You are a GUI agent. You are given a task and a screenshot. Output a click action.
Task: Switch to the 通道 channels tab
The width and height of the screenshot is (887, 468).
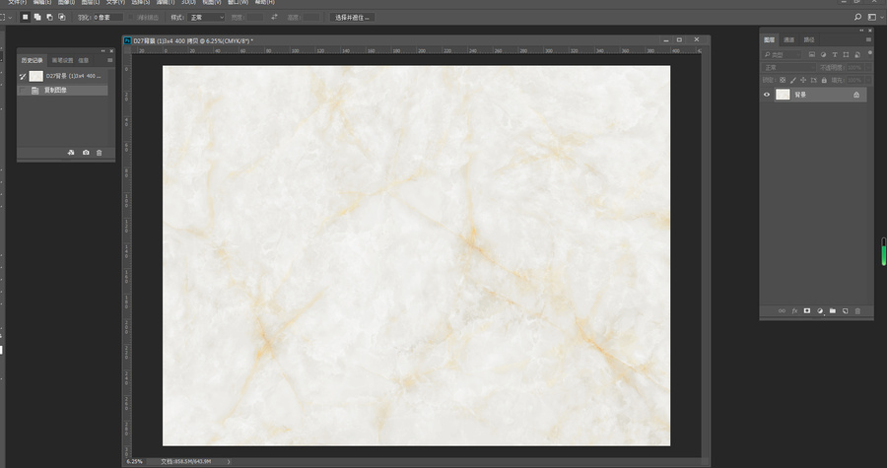pos(789,40)
